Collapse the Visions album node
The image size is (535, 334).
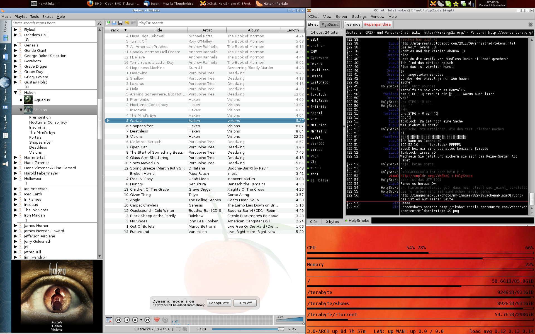tap(21, 110)
